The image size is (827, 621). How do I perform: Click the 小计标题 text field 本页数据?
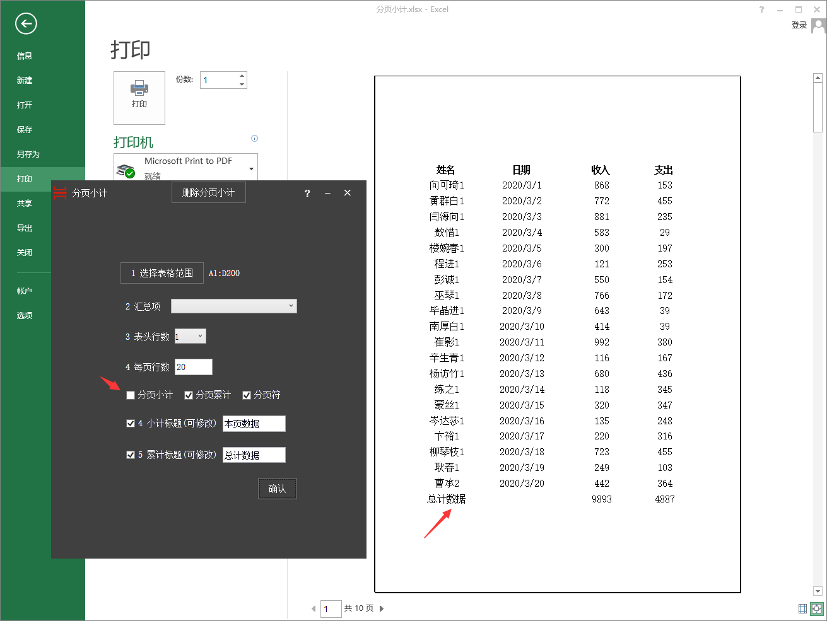coord(254,424)
